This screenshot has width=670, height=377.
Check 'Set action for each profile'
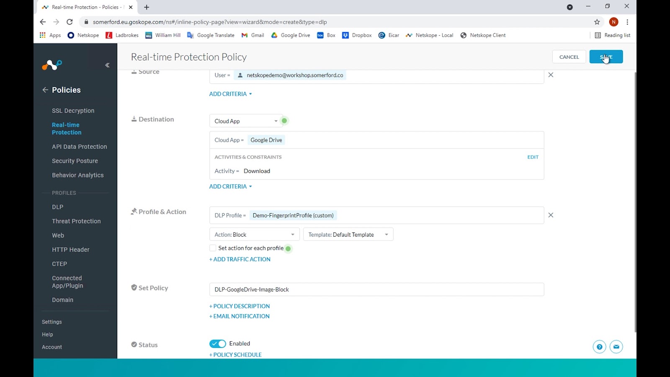coord(213,248)
